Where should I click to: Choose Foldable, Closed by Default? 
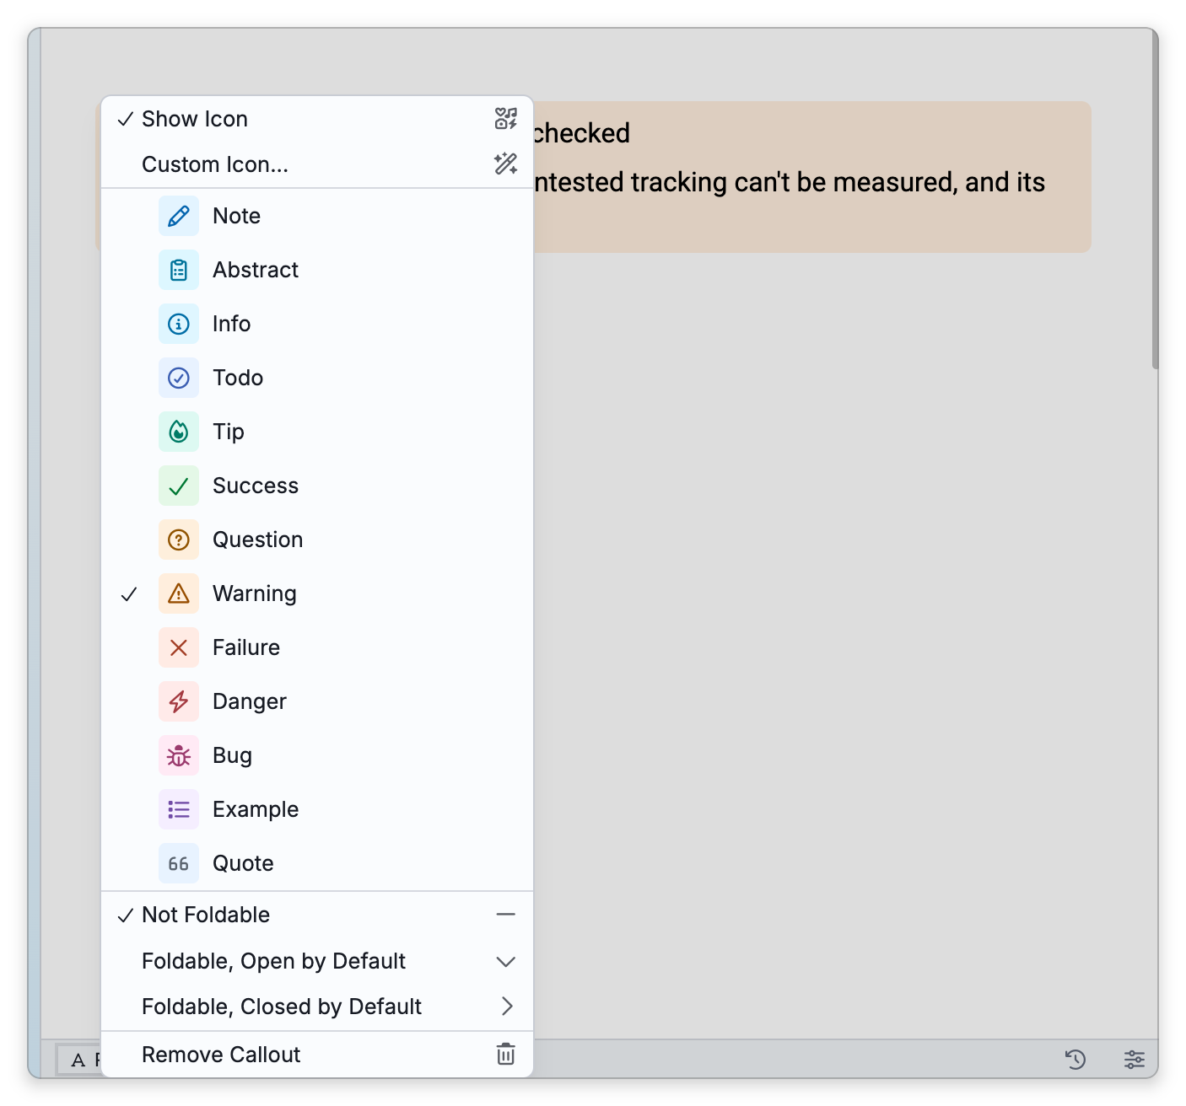pyautogui.click(x=317, y=1007)
